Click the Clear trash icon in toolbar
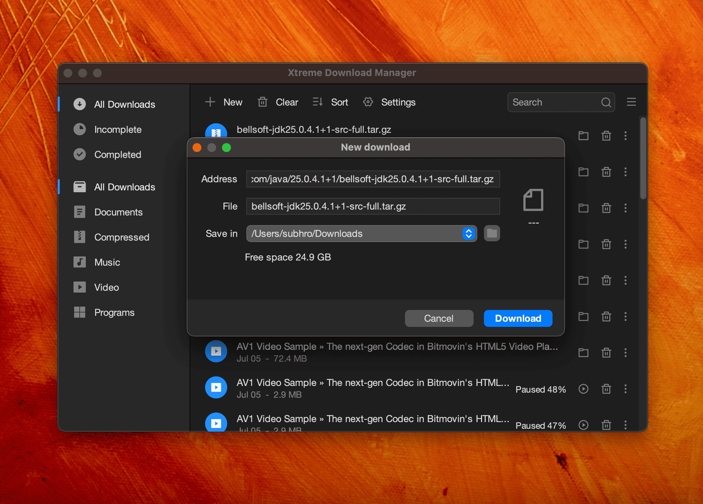This screenshot has width=703, height=504. pos(262,102)
